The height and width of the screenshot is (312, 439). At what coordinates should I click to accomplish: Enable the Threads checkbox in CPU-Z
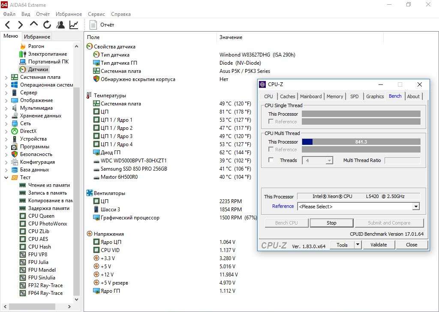click(271, 160)
